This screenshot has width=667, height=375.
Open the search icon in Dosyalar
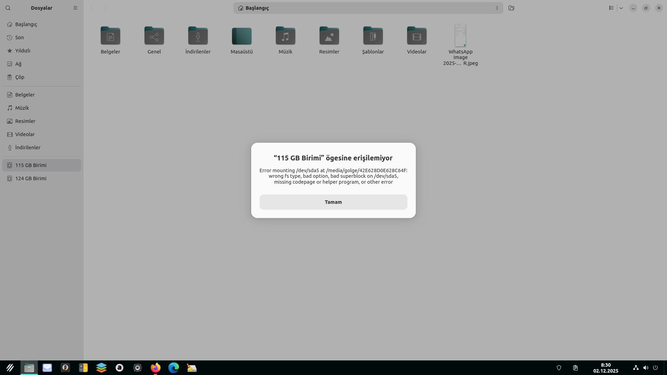(8, 8)
